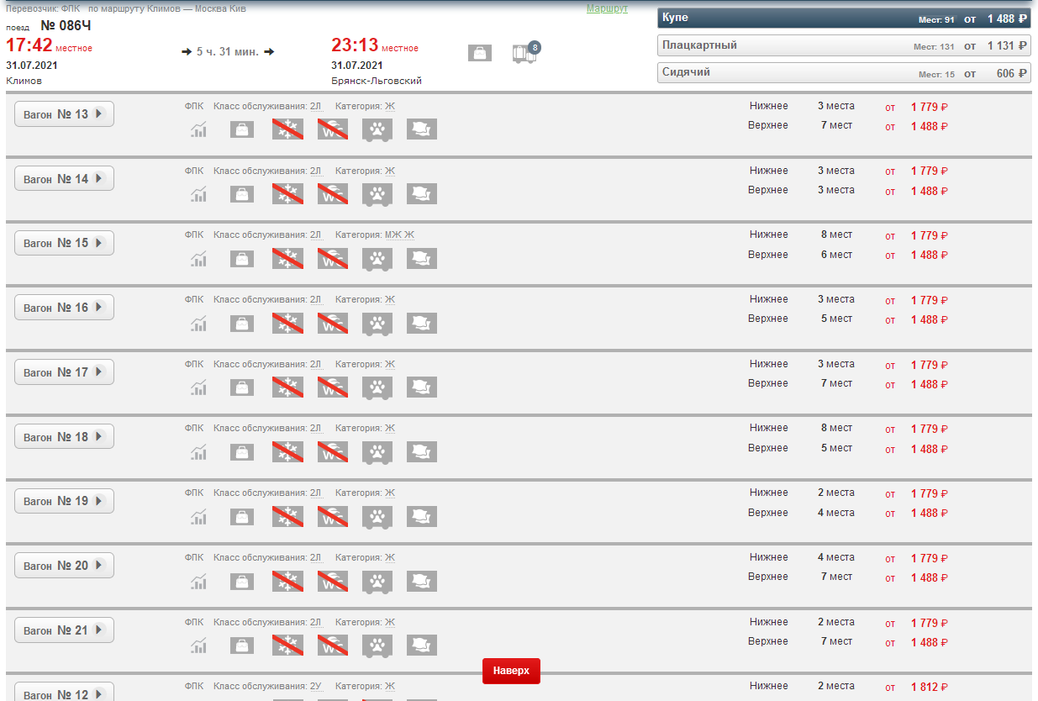Click category МЖ Ж label in wagon 15
The width and height of the screenshot is (1038, 701).
399,235
